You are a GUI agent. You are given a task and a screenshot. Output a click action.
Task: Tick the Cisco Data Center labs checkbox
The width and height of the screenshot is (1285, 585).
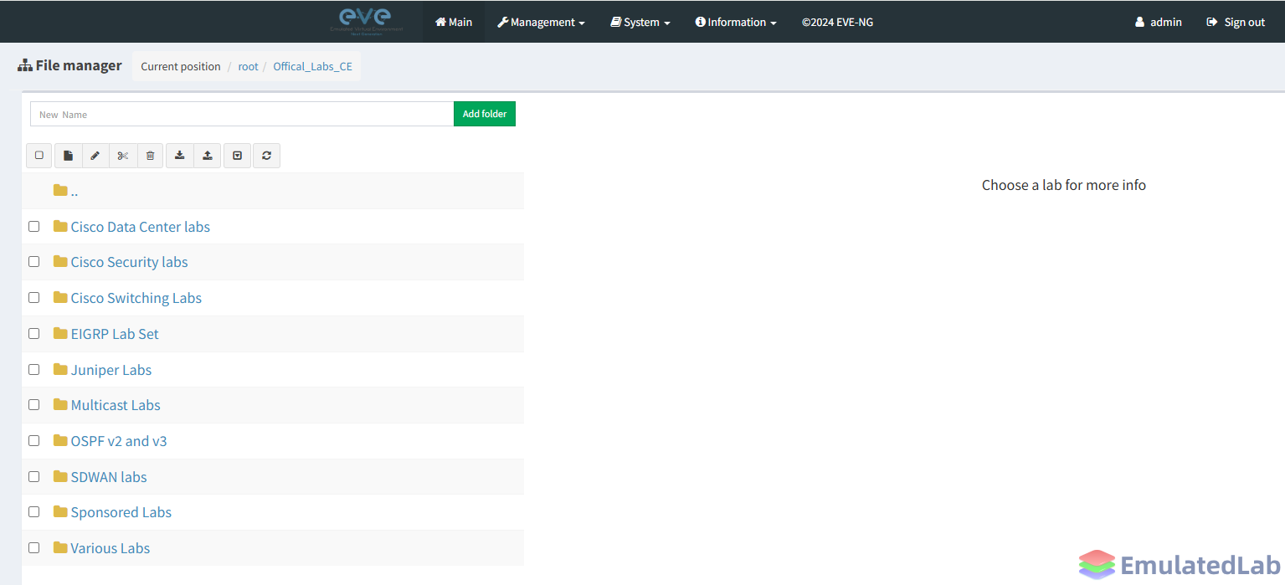(34, 226)
